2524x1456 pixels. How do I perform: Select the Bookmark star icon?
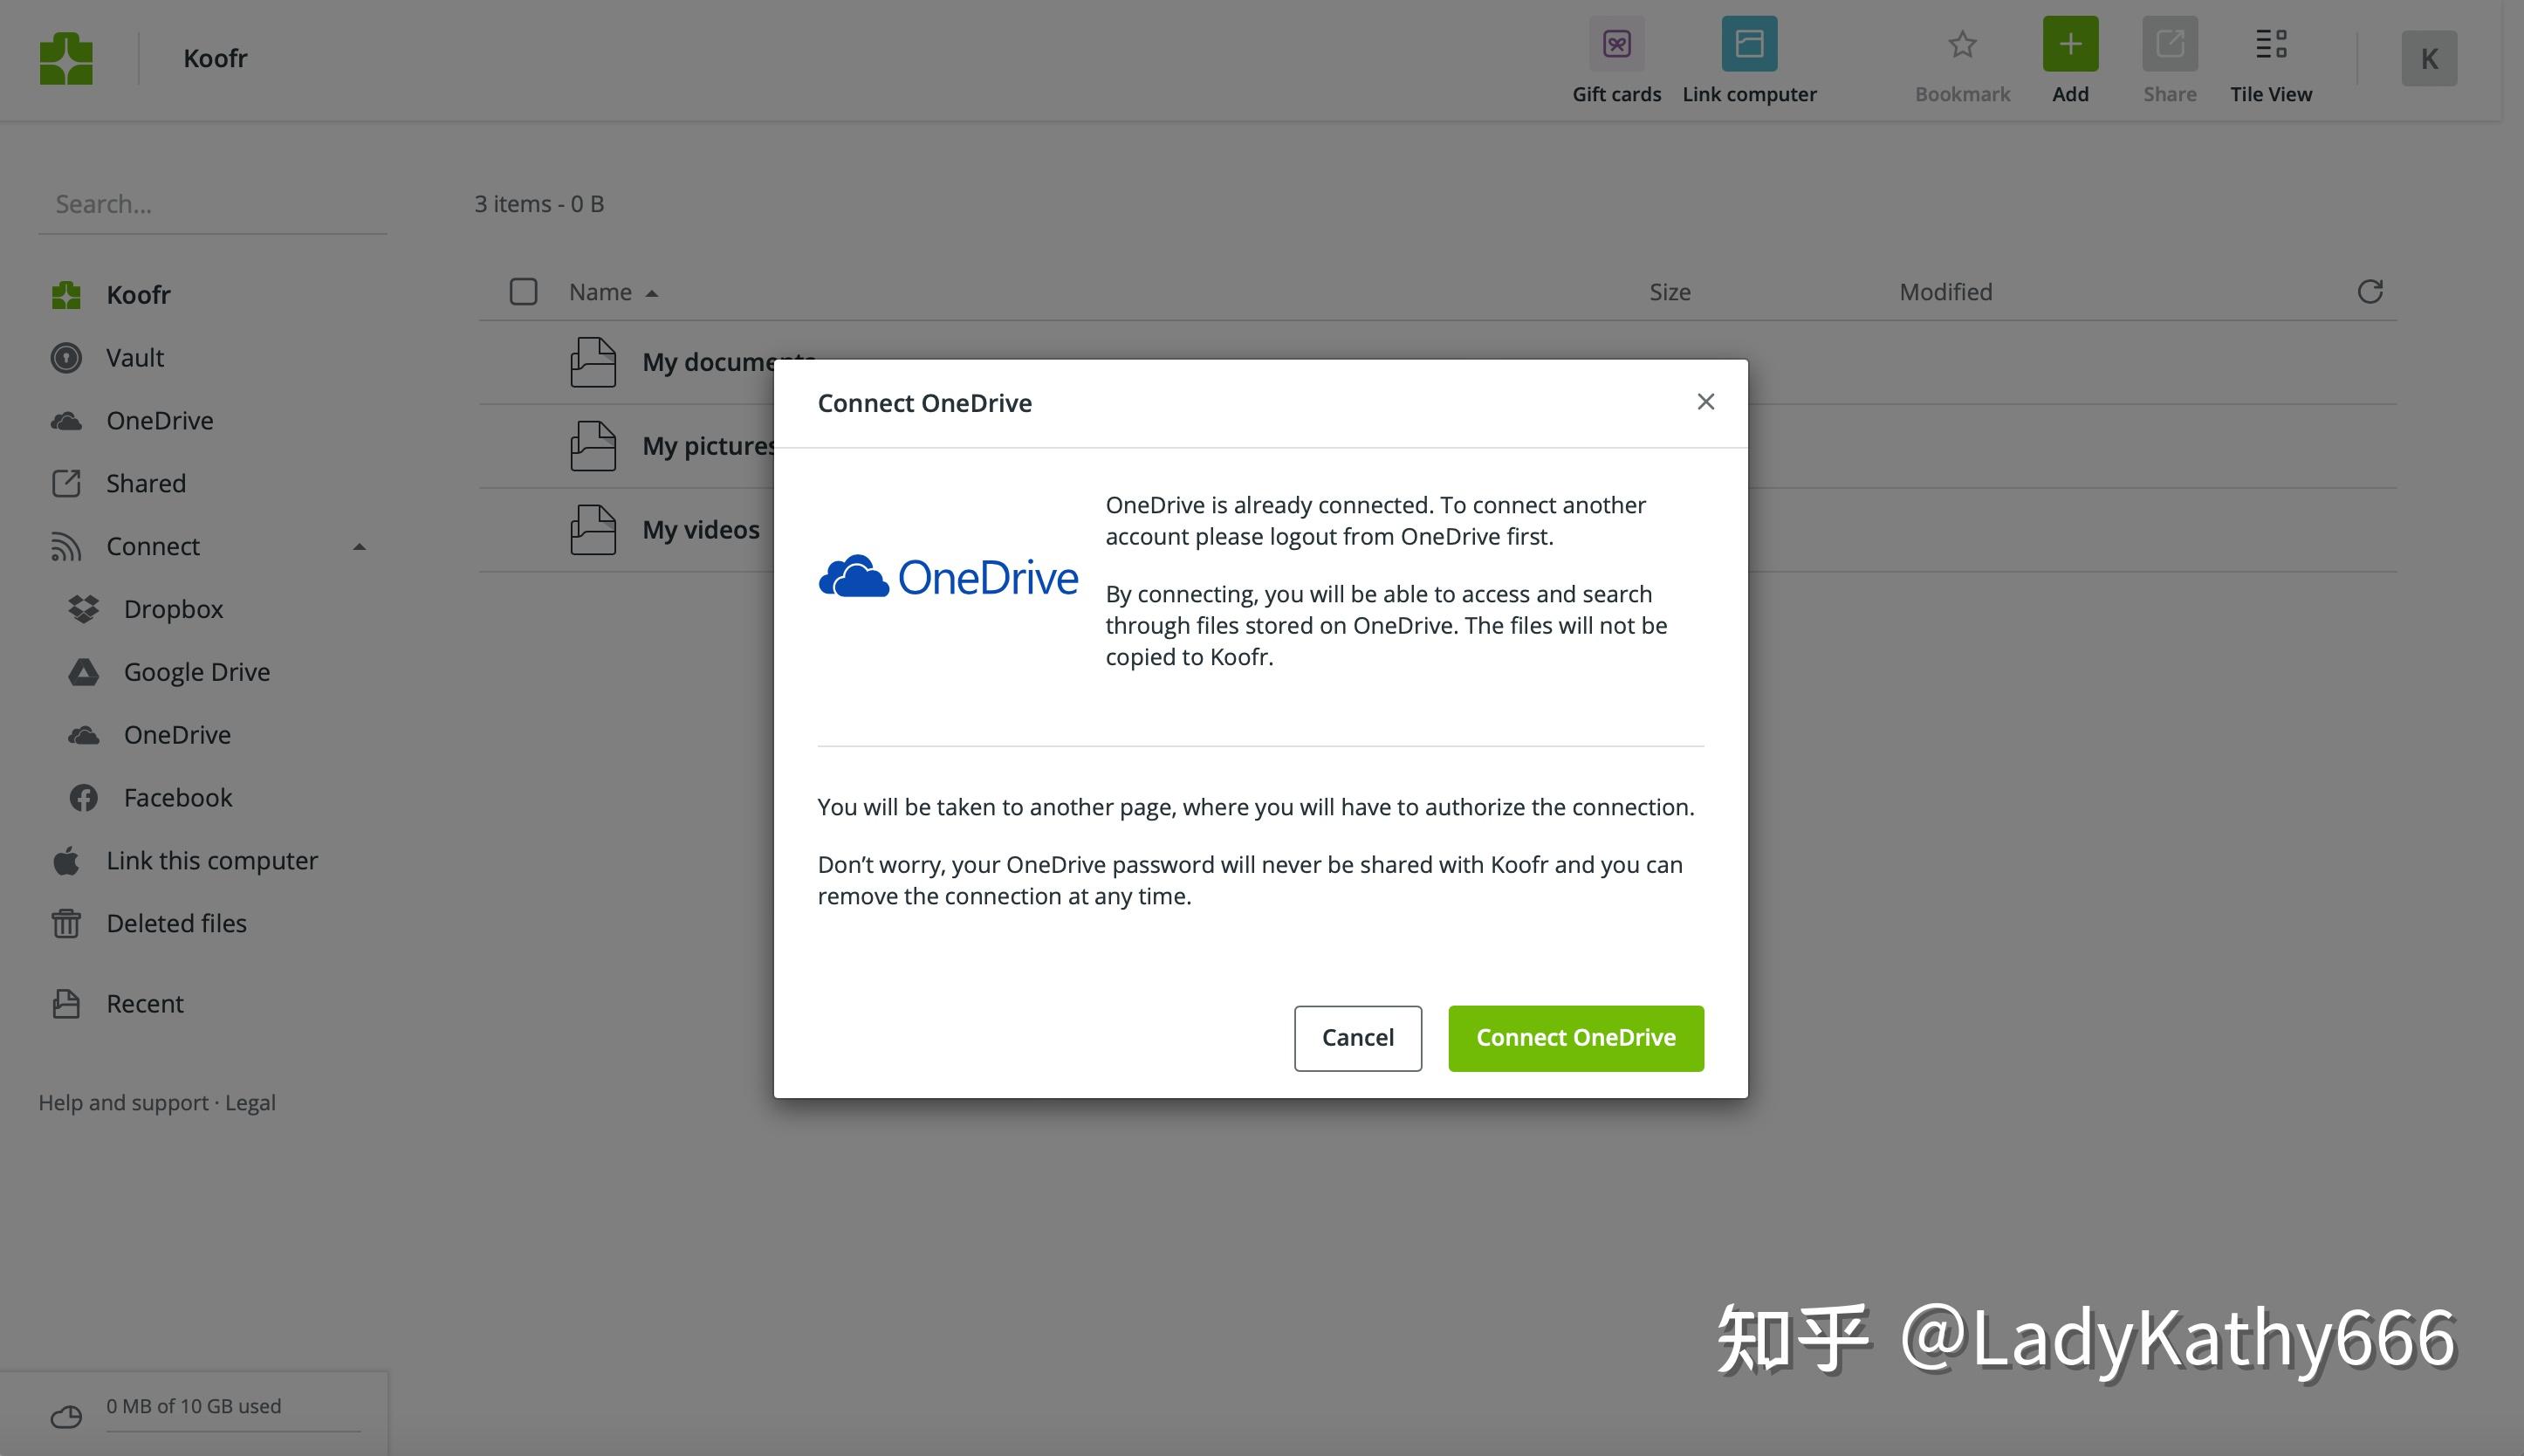[x=1959, y=44]
